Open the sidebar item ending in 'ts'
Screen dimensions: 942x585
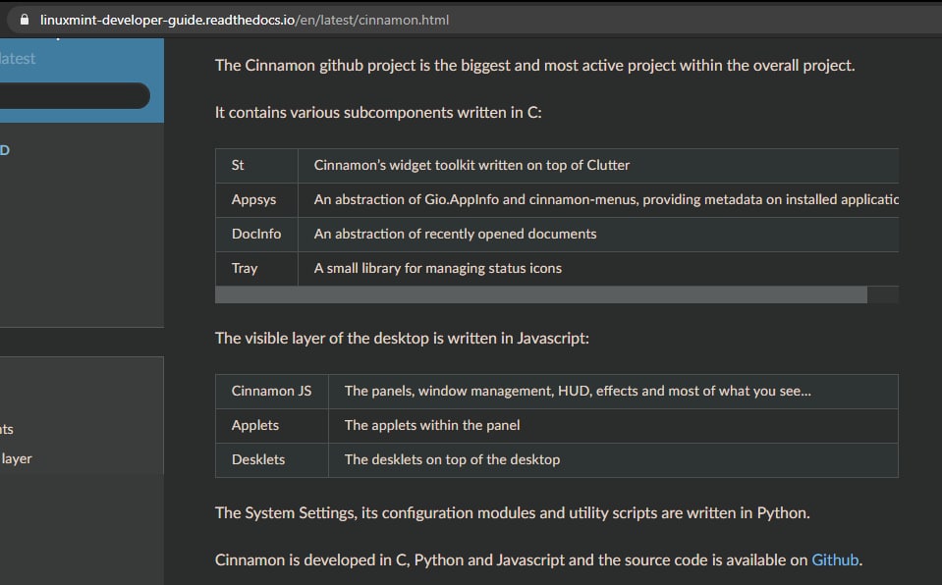click(7, 429)
